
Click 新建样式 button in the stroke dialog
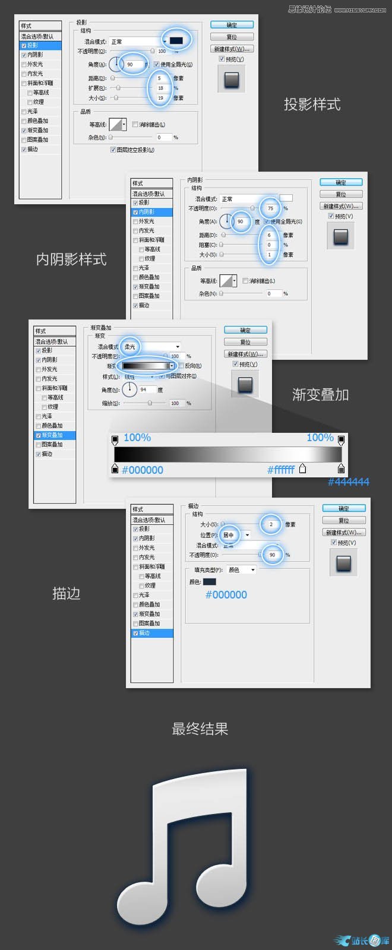[344, 533]
